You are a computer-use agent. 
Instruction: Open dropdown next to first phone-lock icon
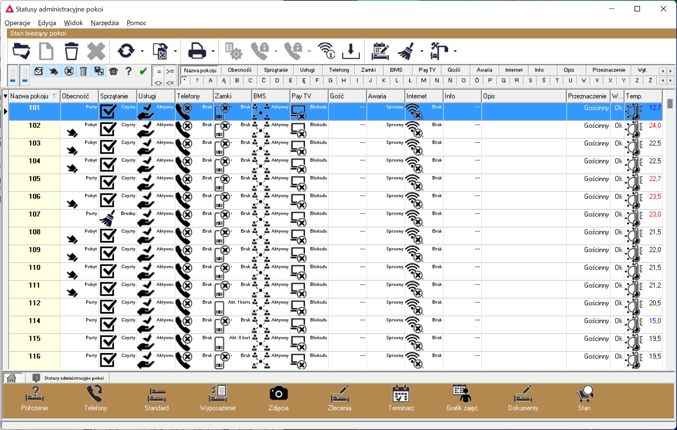(276, 51)
